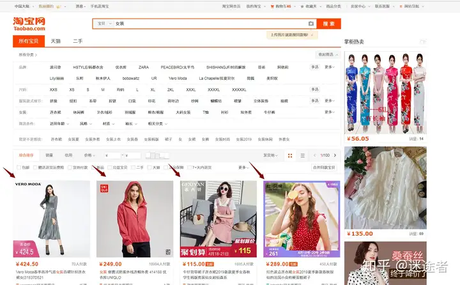Viewport: 460px width, 285px height.
Task: Select the 所有宝贝 tab
Action: pyautogui.click(x=29, y=41)
